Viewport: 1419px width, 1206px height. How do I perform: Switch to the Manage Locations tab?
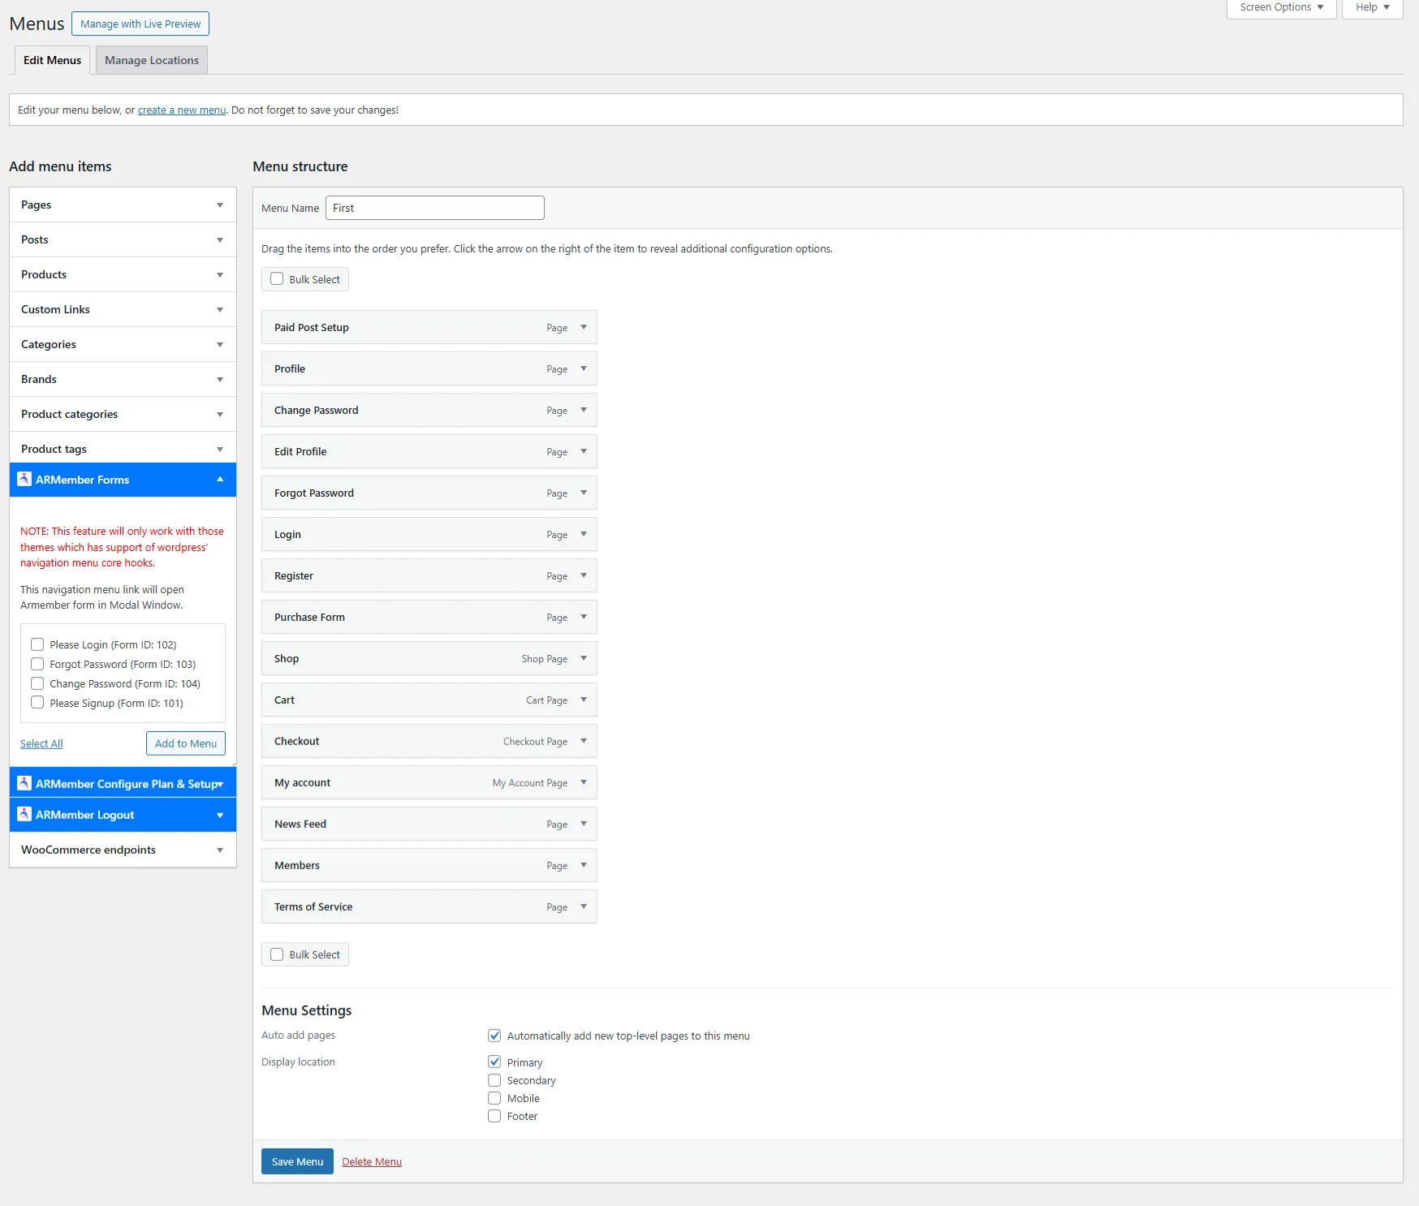(151, 59)
